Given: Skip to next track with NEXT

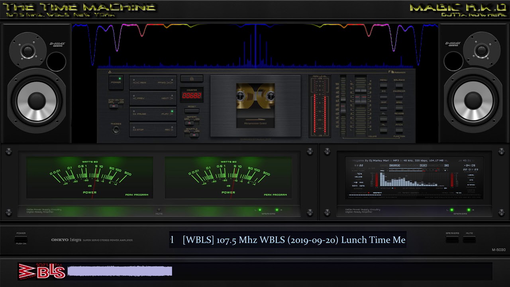Looking at the screenshot, I should pos(166,98).
